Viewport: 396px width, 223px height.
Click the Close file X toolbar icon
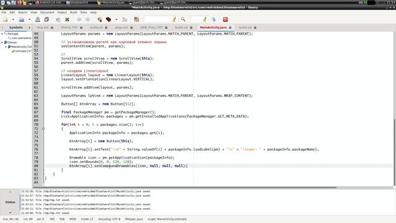[67, 19]
